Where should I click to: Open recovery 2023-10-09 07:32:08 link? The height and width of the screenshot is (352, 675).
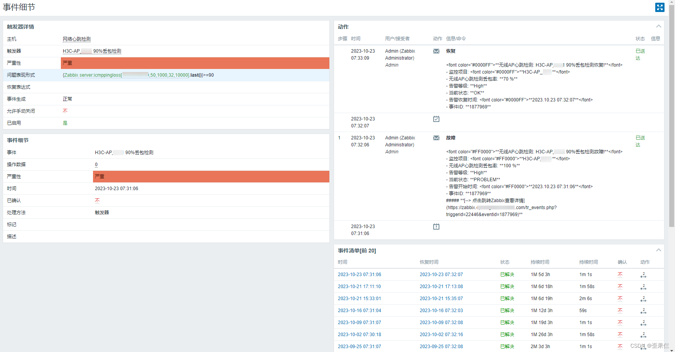[x=441, y=323]
